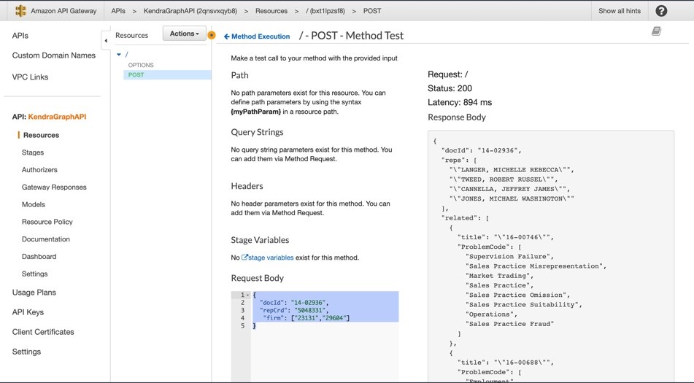Select the root slash resource
The height and width of the screenshot is (383, 694).
(x=126, y=55)
